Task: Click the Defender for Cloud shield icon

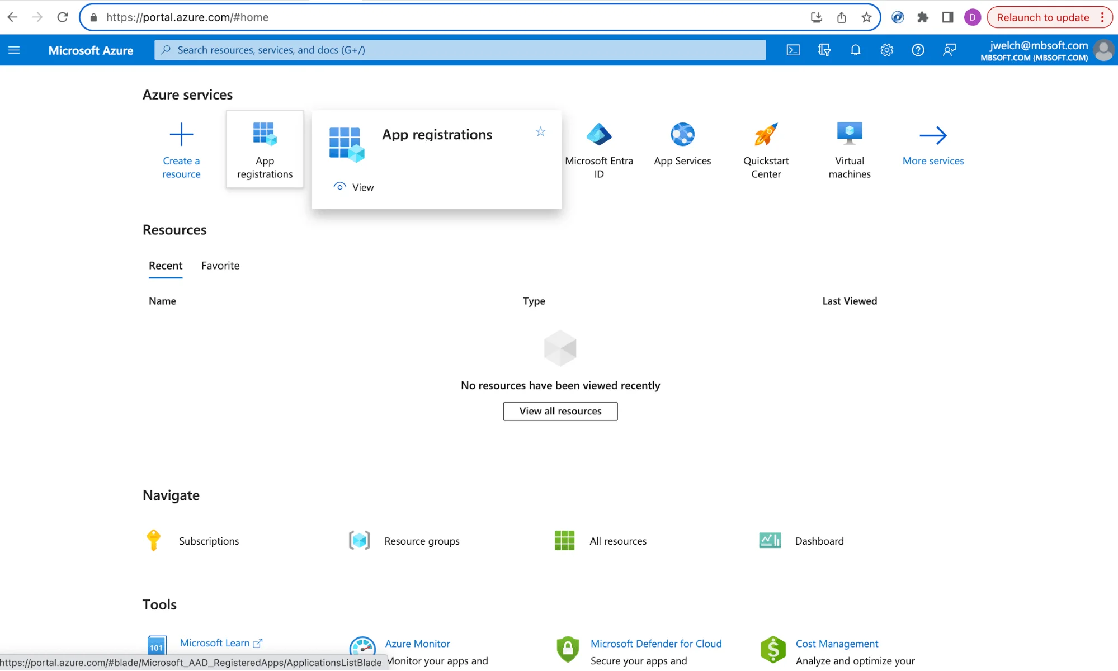Action: [x=568, y=649]
